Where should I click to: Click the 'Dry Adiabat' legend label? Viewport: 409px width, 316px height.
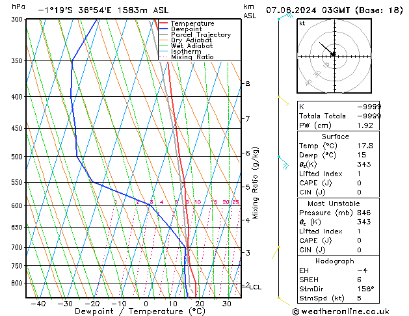(191, 40)
